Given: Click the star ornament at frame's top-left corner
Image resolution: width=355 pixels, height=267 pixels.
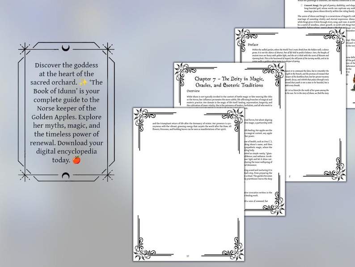Looking at the screenshot, I should (24, 49).
